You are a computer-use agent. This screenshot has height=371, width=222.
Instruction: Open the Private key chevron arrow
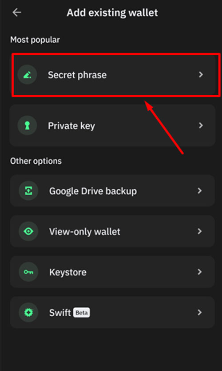point(201,125)
